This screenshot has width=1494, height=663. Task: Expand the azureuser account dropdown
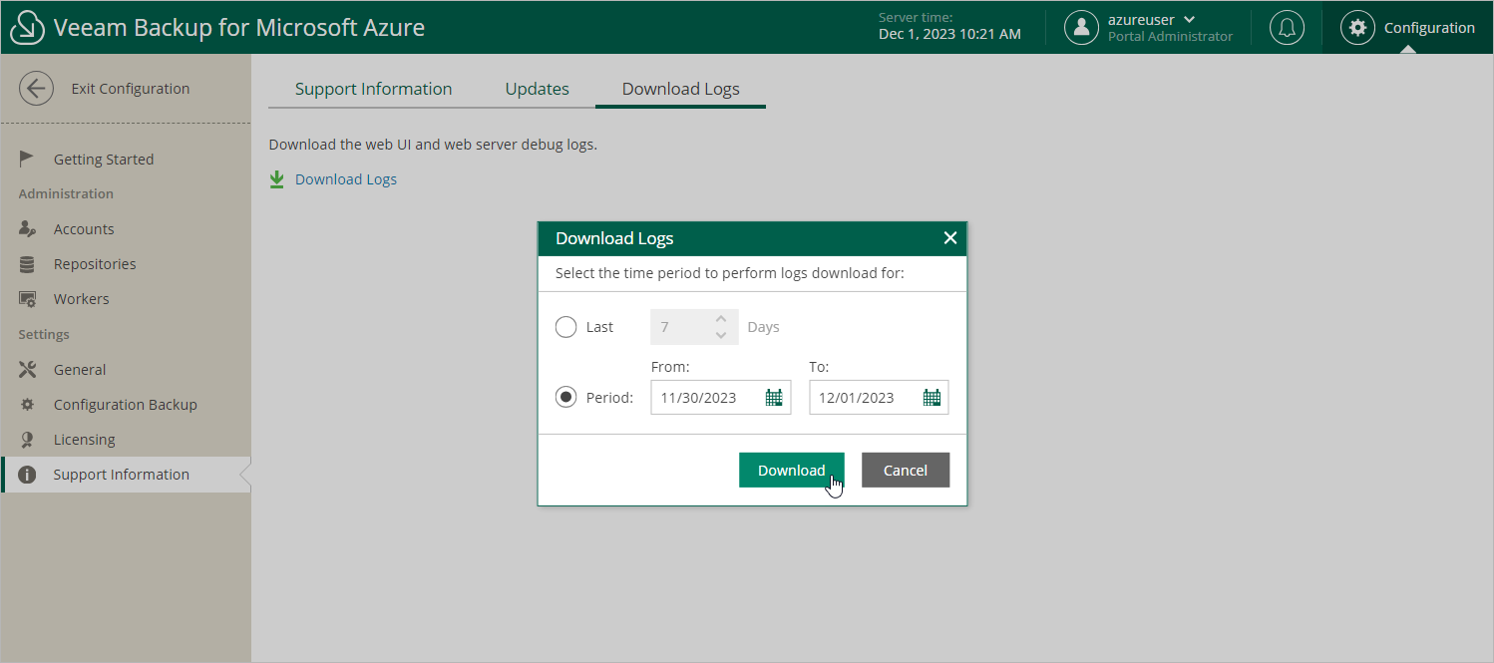click(1189, 19)
